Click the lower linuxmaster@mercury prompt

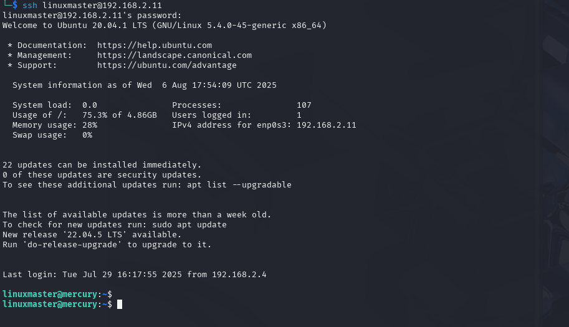coord(57,305)
